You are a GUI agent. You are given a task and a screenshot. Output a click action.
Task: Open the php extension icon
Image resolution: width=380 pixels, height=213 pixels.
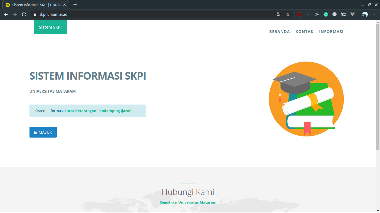click(308, 14)
